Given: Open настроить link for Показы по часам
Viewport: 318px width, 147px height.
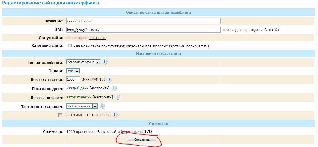Looking at the screenshot, I should point(103,97).
